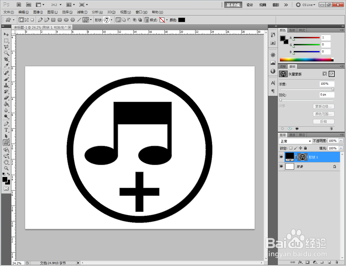Toggle lock all in Layers panel
This screenshot has width=346, height=266.
pos(305,148)
